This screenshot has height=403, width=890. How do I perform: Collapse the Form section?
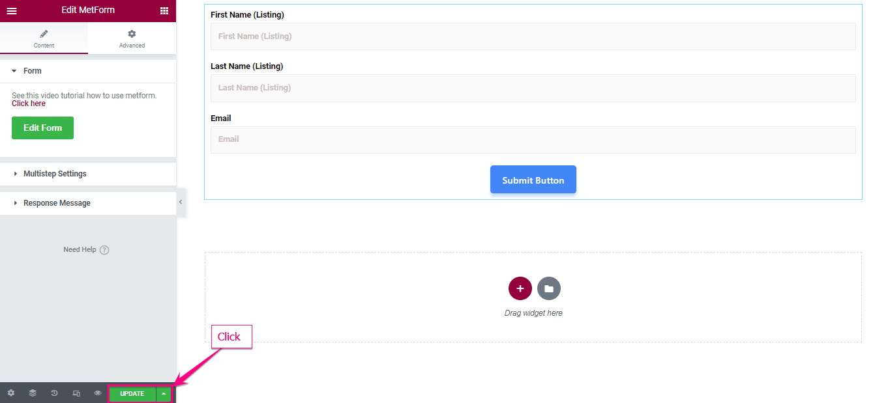tap(88, 71)
